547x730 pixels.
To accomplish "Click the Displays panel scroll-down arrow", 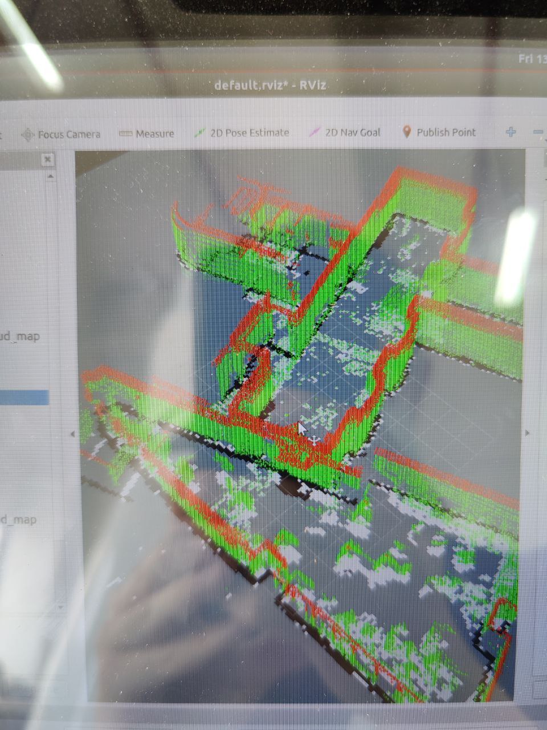I will click(x=60, y=608).
